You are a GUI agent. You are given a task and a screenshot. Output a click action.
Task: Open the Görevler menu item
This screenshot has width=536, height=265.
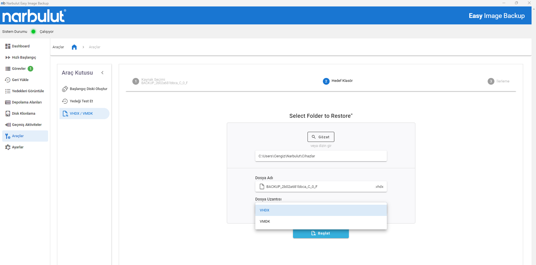(19, 69)
